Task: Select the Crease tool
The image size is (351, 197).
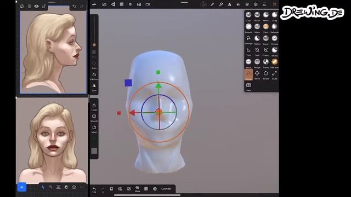Action: [274, 40]
